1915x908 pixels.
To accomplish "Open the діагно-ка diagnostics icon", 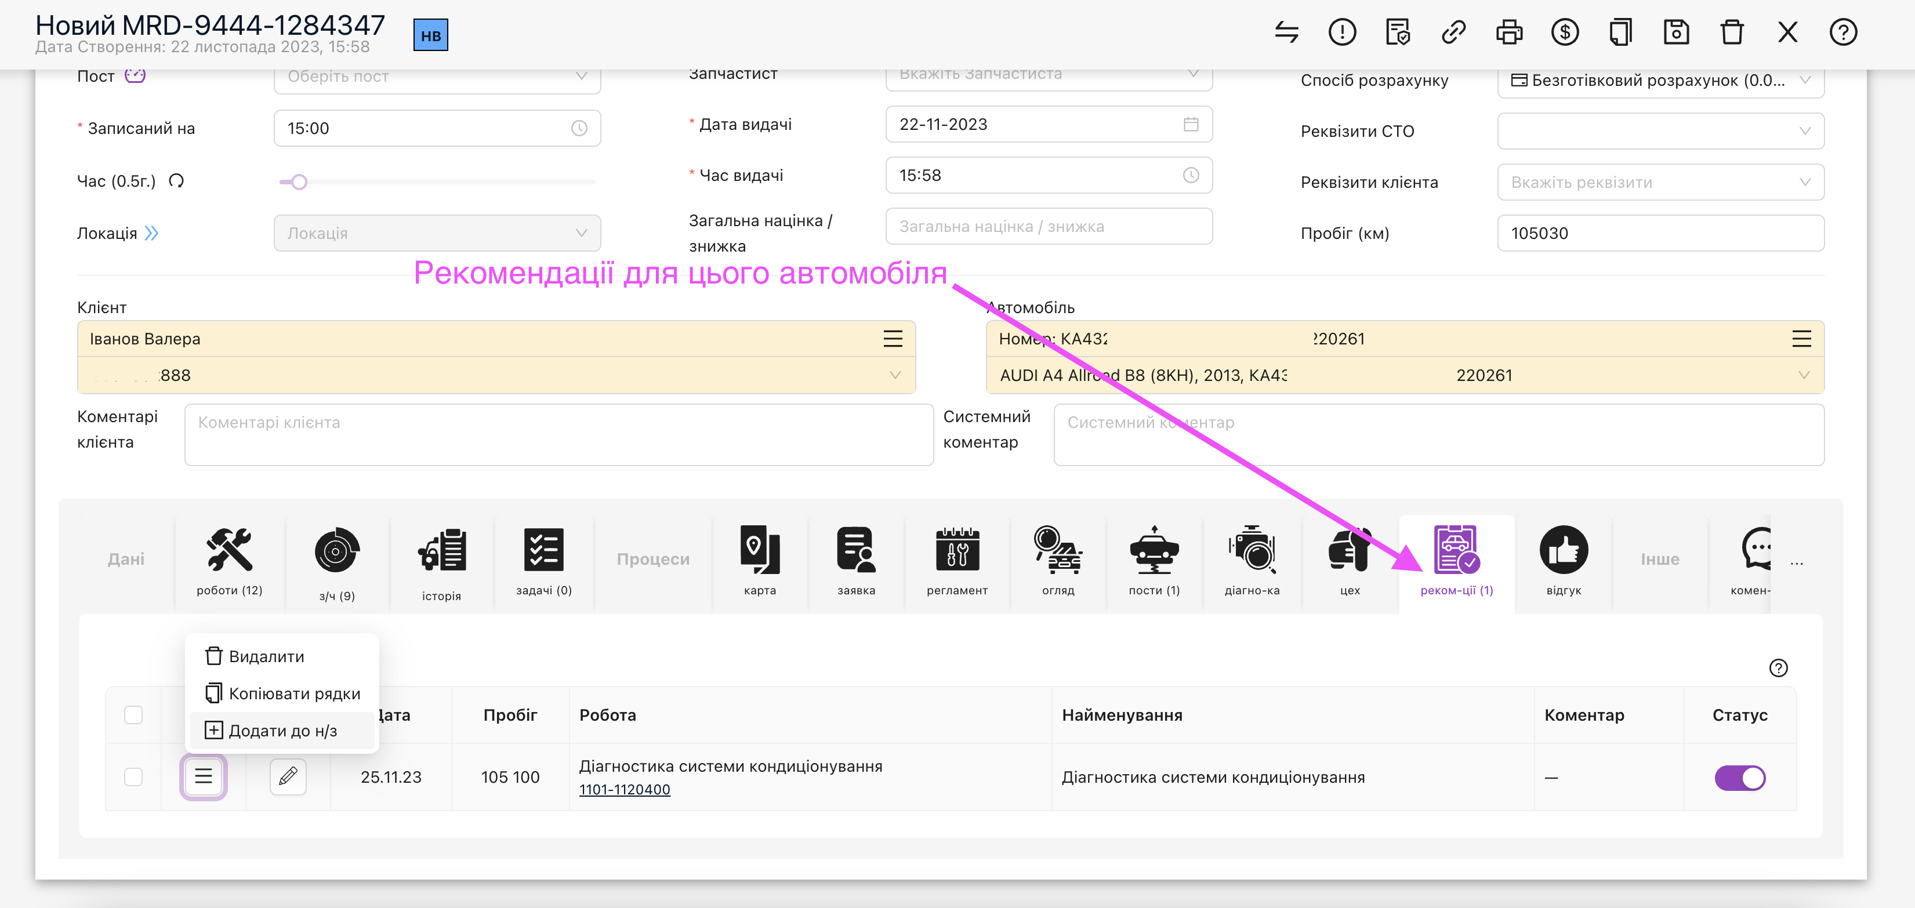I will point(1252,562).
